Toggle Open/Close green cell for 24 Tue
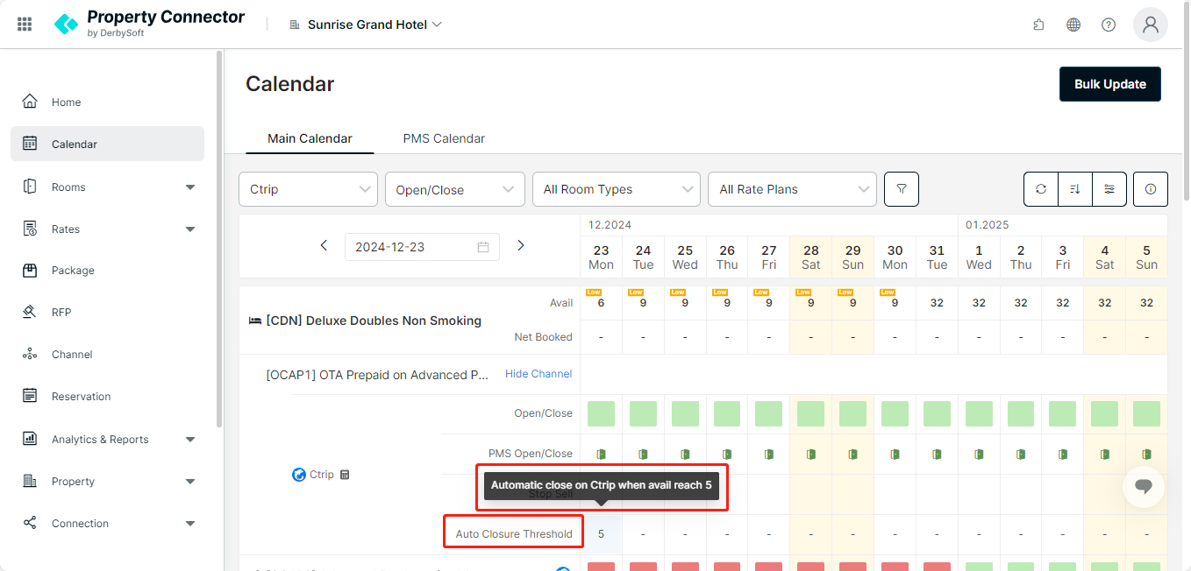The width and height of the screenshot is (1191, 571). [643, 413]
